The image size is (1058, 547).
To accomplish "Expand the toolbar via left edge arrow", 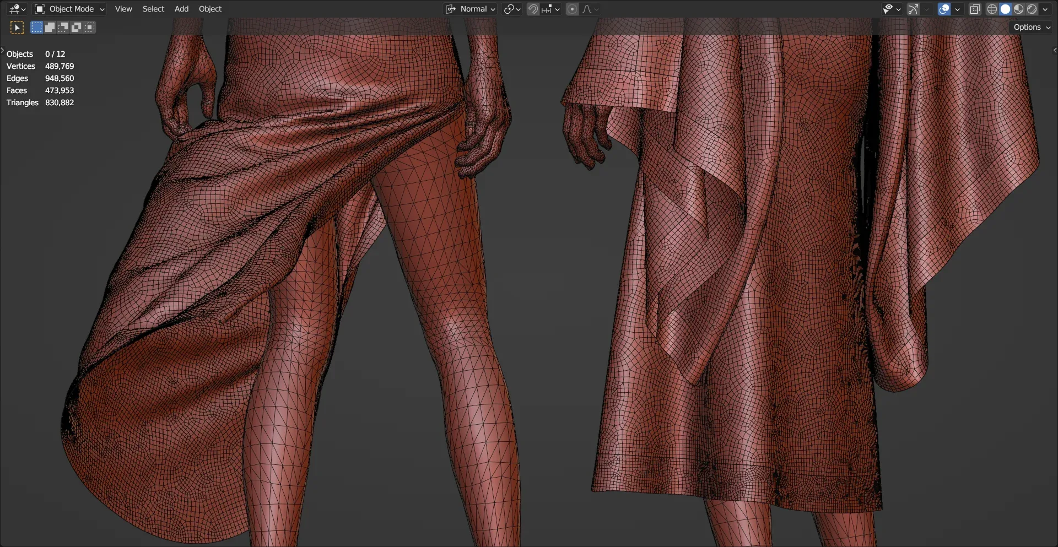I will pos(2,50).
